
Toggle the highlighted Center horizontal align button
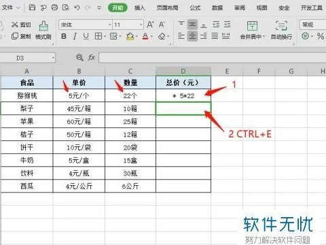click(192, 36)
